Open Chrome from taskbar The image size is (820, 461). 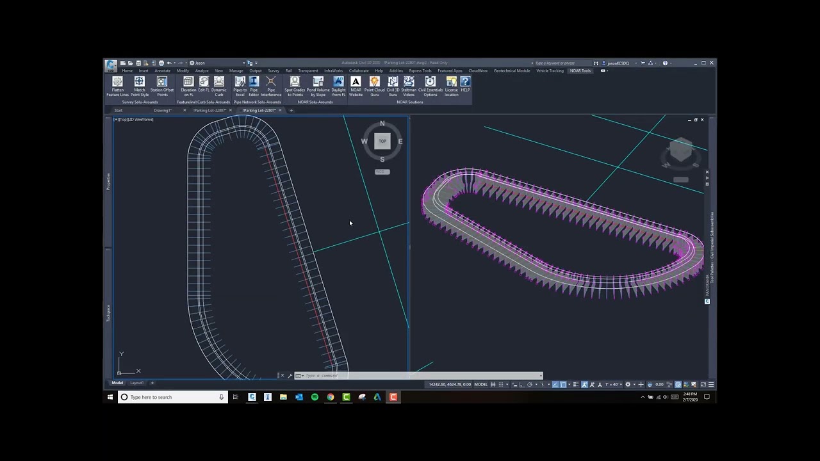(331, 397)
